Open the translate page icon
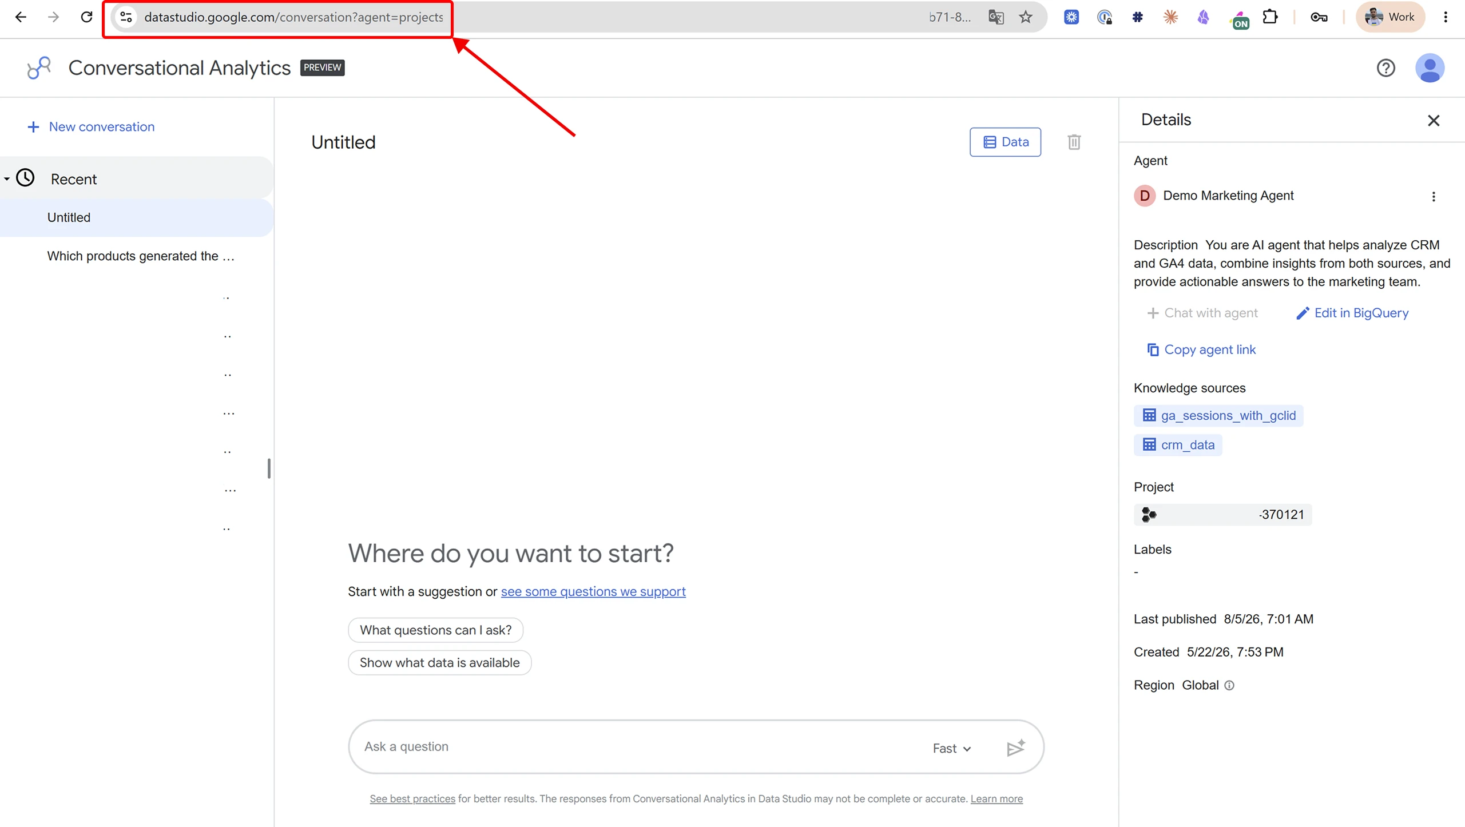The height and width of the screenshot is (827, 1465). [x=996, y=17]
